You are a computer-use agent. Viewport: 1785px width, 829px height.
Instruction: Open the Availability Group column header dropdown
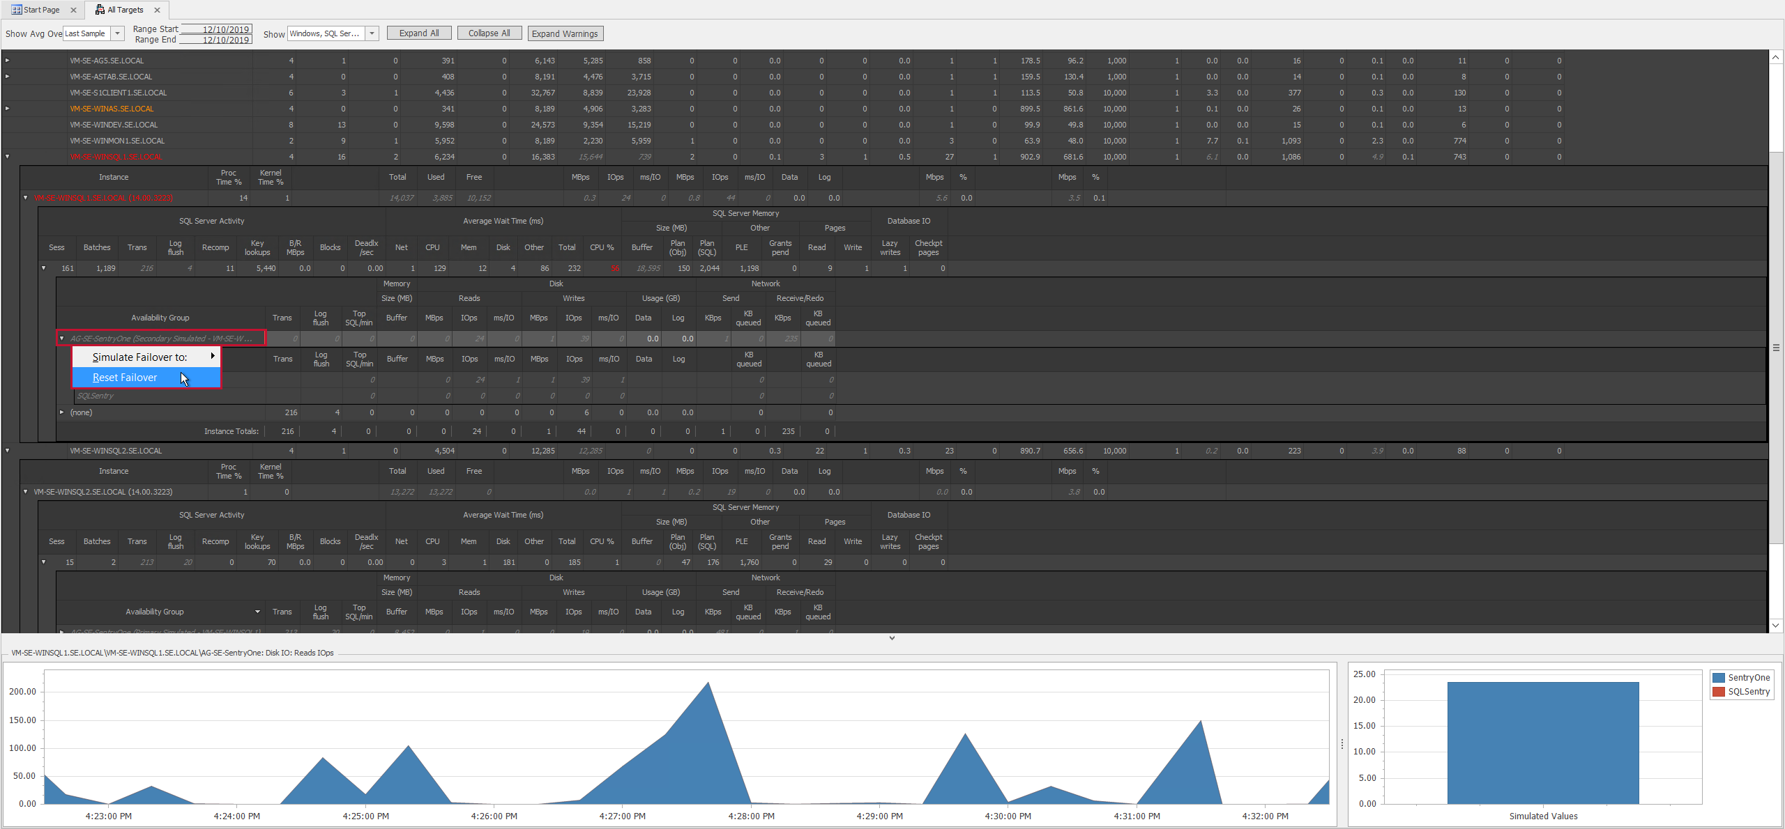(x=257, y=611)
